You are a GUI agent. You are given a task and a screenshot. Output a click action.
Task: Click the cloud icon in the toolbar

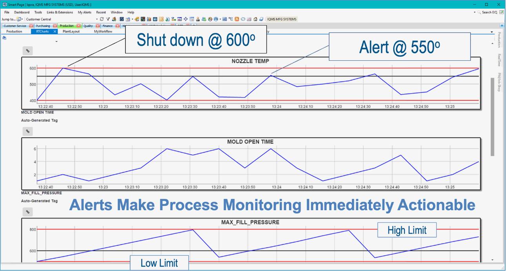click(x=243, y=19)
